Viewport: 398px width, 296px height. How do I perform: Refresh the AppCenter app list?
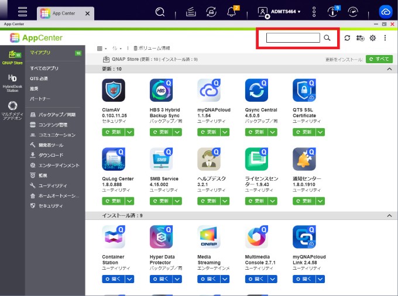click(347, 38)
